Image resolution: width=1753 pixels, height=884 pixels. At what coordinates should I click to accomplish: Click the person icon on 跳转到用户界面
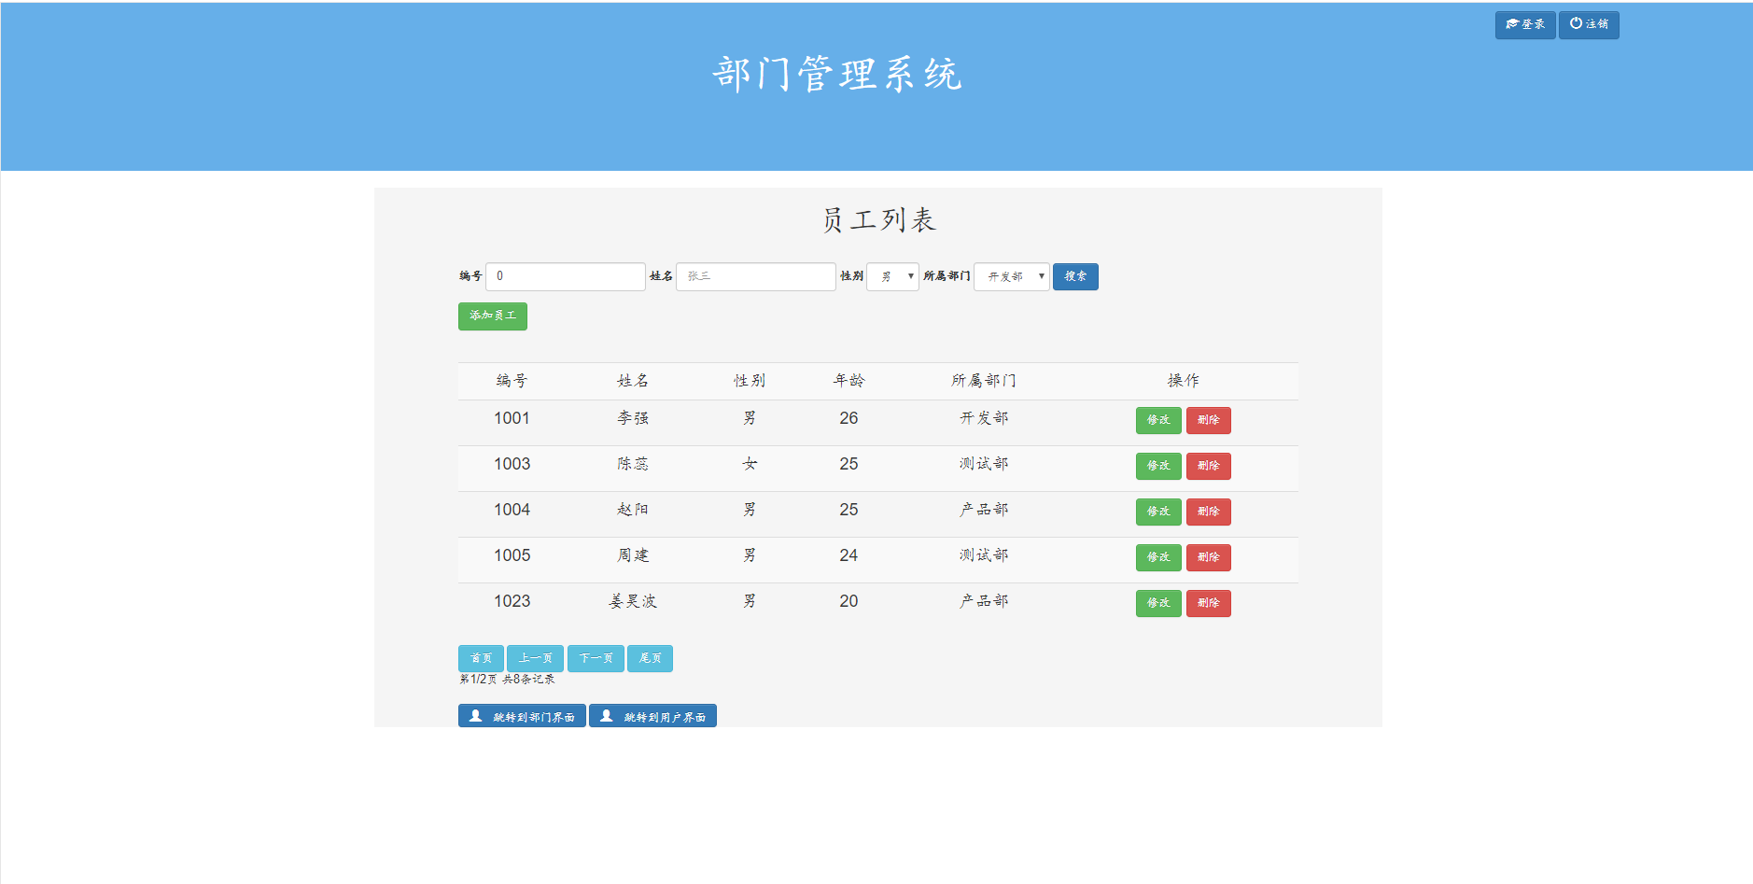(608, 715)
